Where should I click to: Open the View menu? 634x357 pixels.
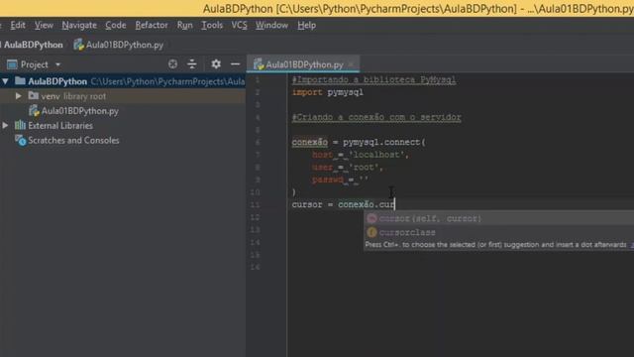44,25
